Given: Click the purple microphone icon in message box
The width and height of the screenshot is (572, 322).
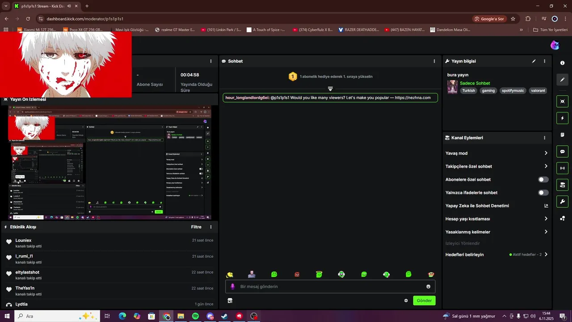Looking at the screenshot, I should click(232, 287).
